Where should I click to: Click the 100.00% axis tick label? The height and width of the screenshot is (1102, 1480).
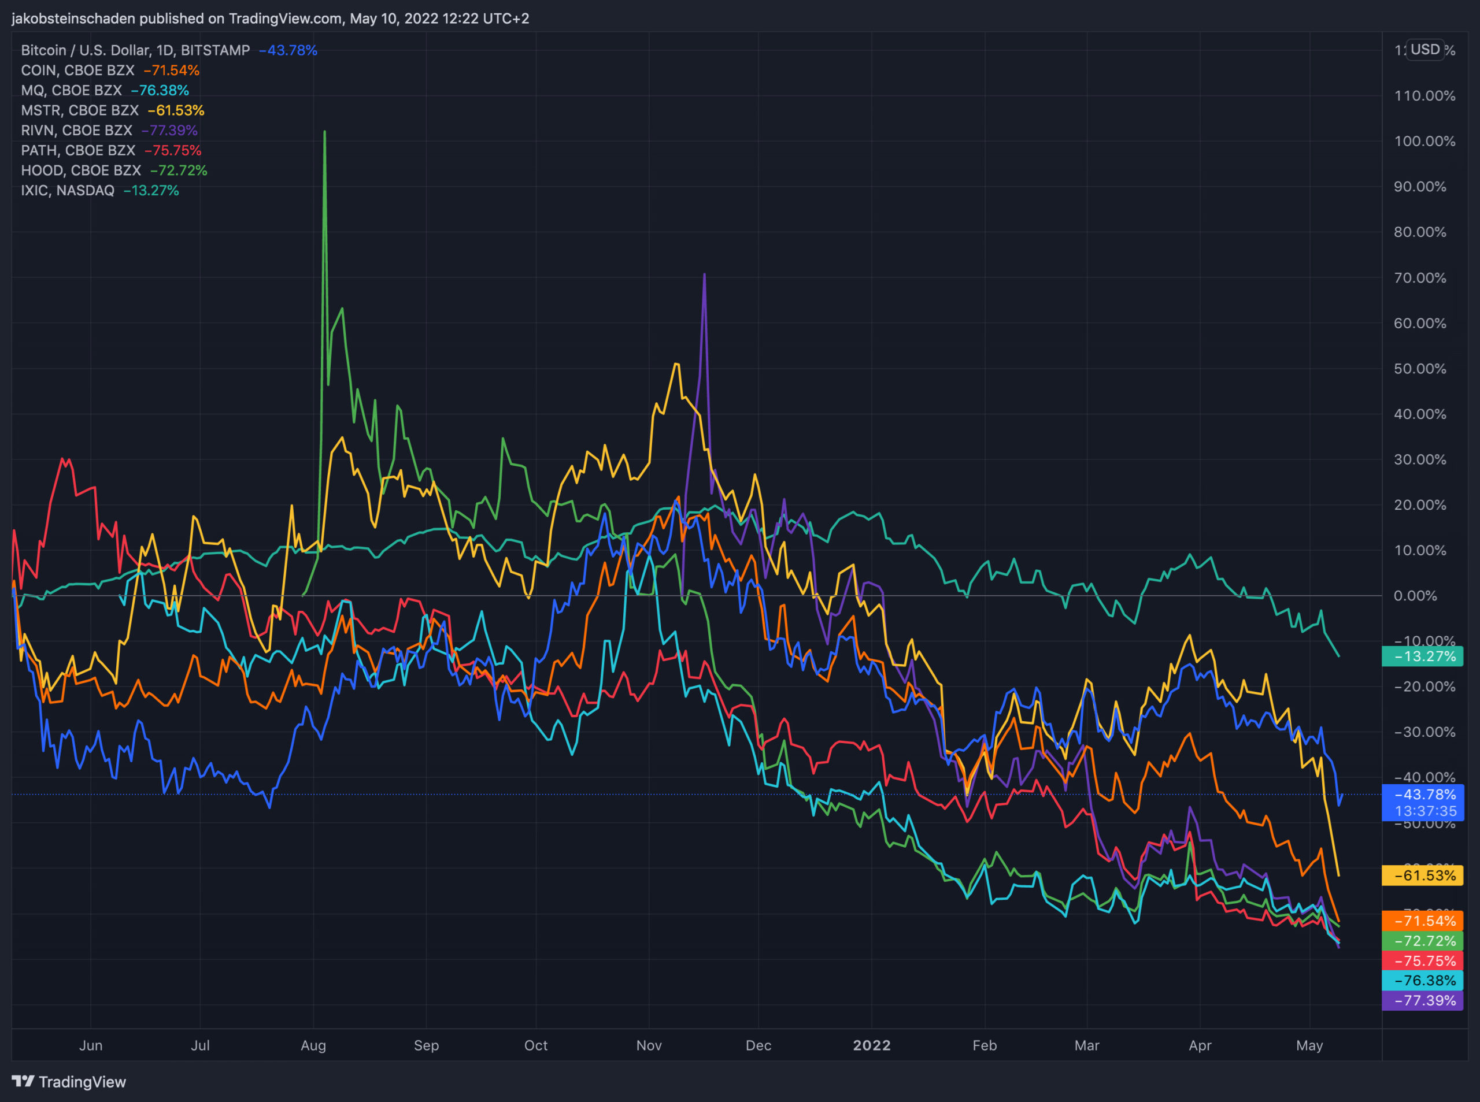click(x=1424, y=141)
